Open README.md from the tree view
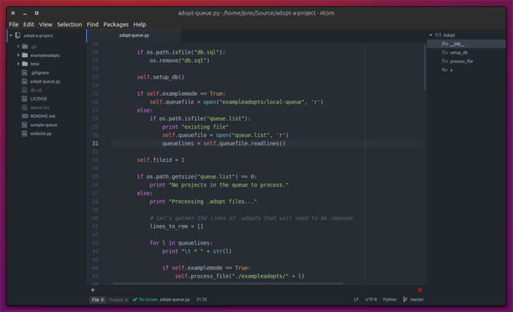This screenshot has height=312, width=513. click(x=43, y=116)
